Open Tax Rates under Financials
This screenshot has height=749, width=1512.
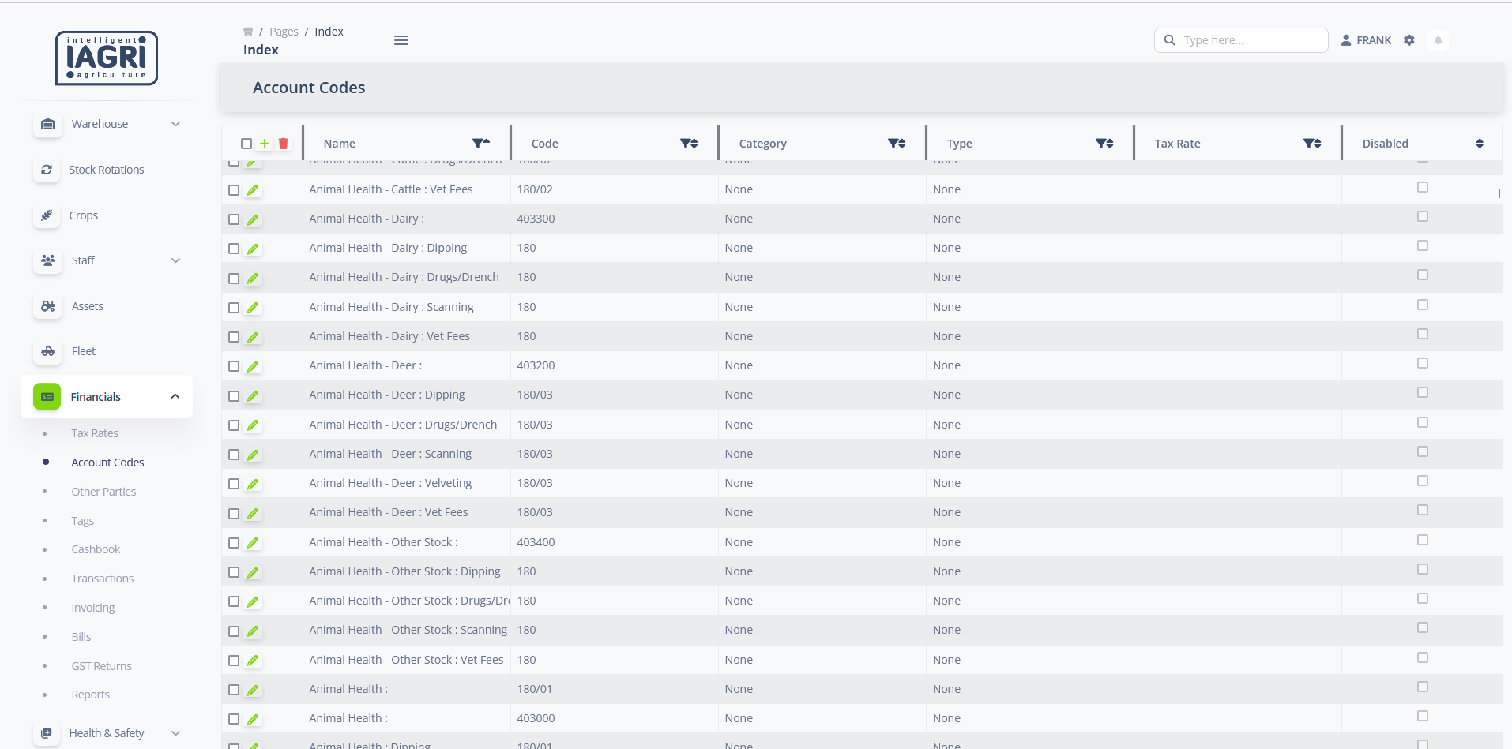click(x=95, y=433)
